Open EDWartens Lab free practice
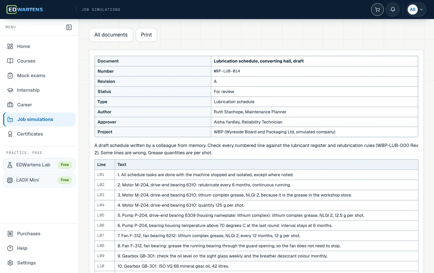The height and width of the screenshot is (273, 434). (x=39, y=165)
